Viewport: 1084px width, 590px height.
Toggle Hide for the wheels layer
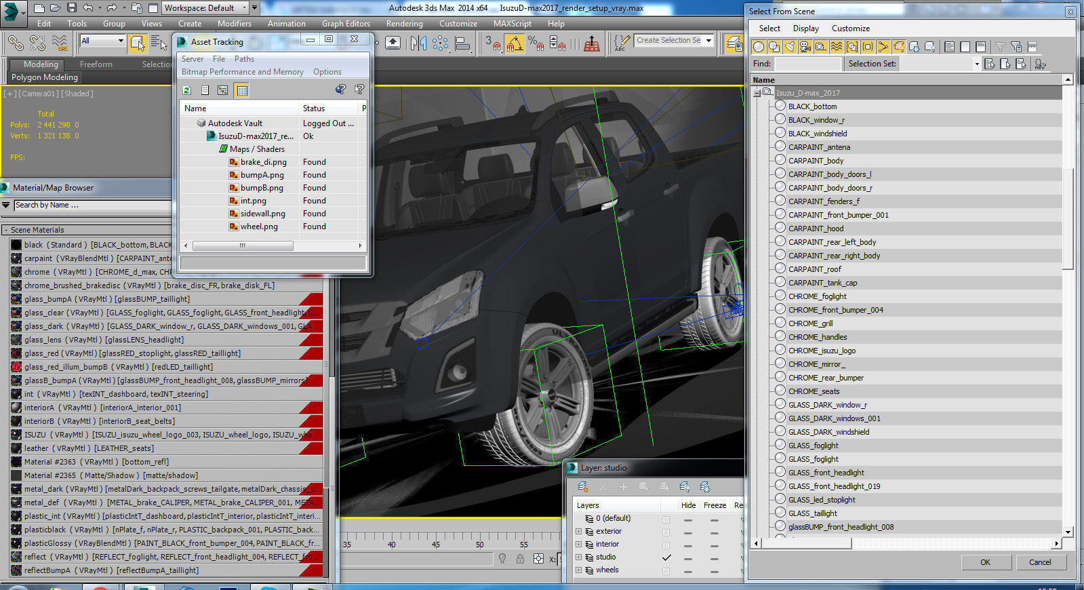(x=687, y=571)
